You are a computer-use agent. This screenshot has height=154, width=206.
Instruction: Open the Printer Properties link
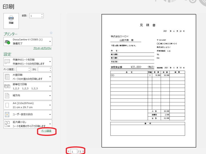pyautogui.click(x=42, y=48)
